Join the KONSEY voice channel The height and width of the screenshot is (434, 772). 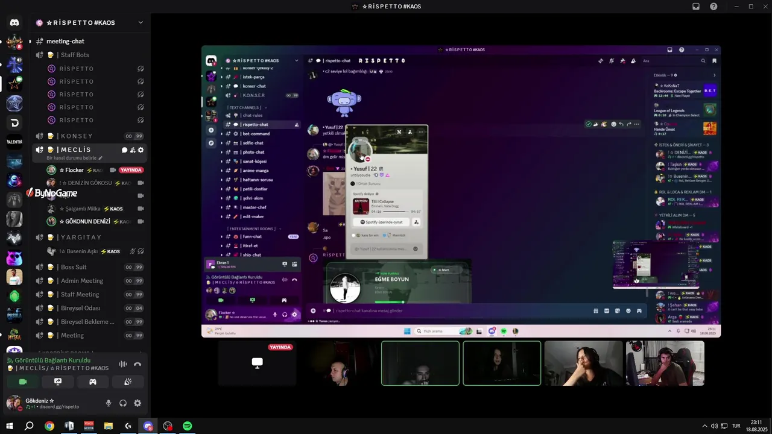pyautogui.click(x=90, y=136)
